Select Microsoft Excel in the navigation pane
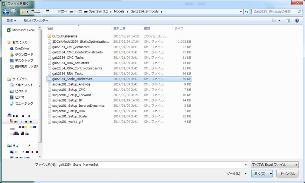This screenshot has width=305, height=183. (x=21, y=30)
